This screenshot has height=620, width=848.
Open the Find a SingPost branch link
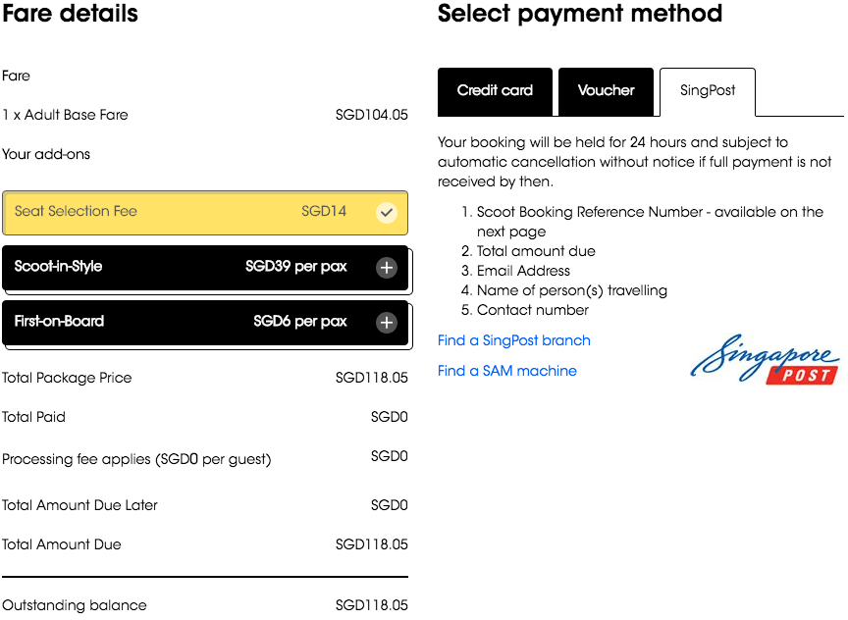(513, 340)
